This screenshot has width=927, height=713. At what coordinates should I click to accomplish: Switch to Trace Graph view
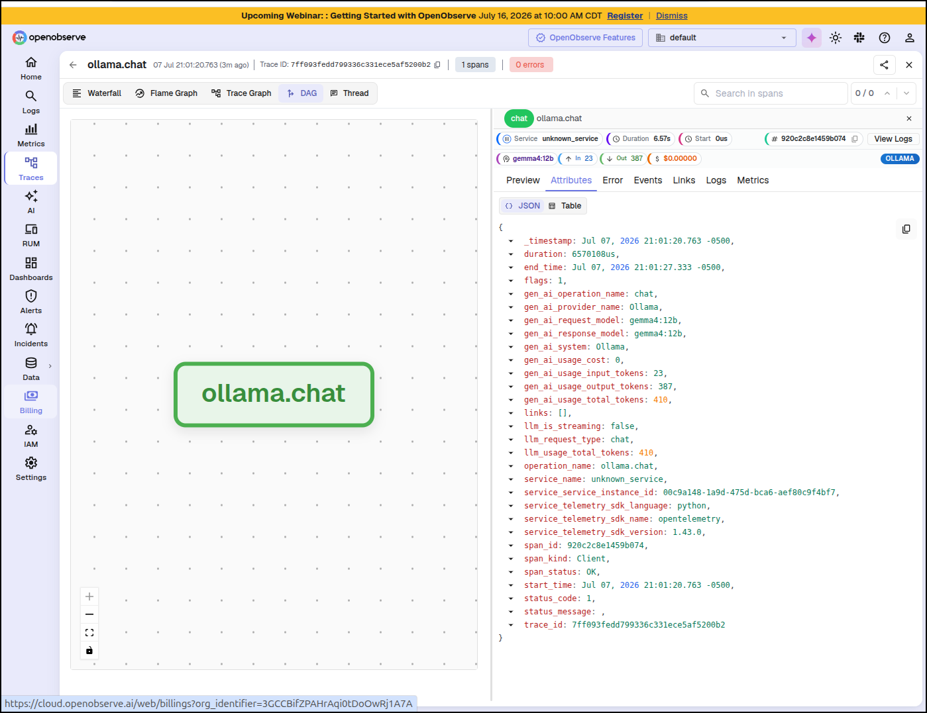click(241, 93)
